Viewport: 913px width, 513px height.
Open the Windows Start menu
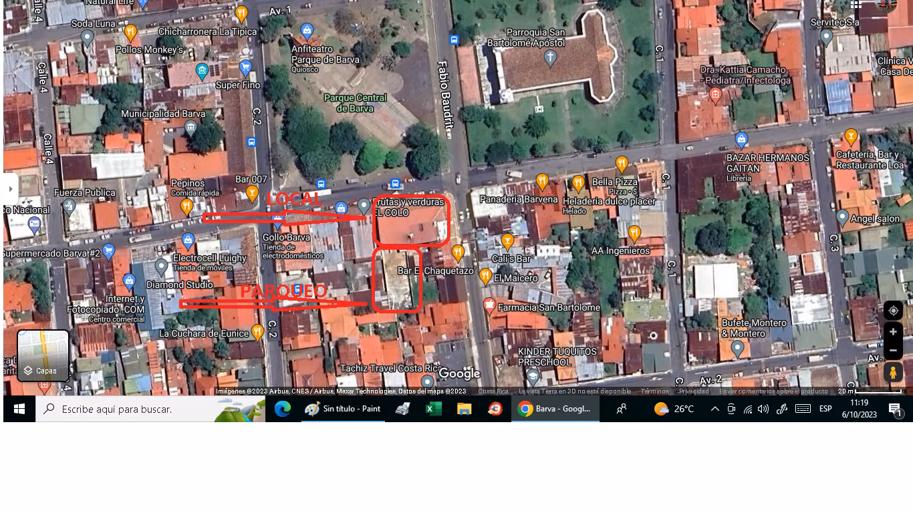(19, 409)
